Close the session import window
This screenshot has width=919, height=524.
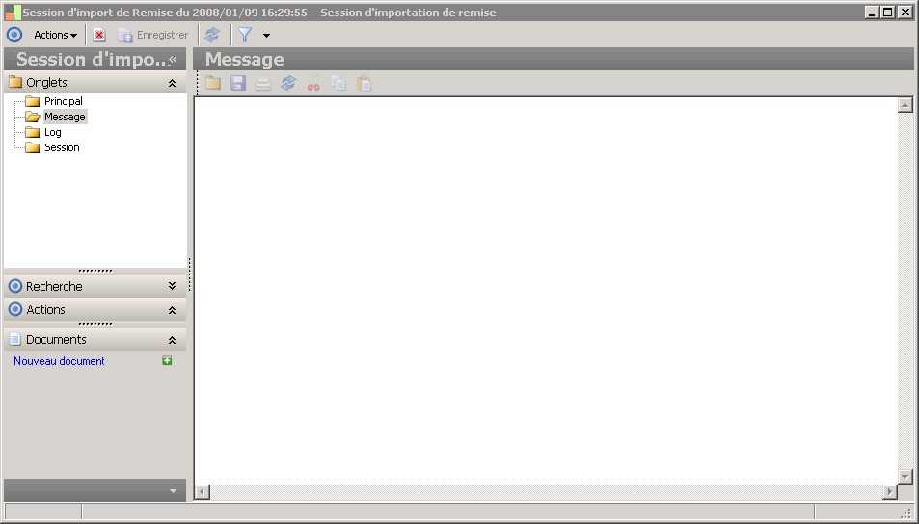click(x=905, y=13)
